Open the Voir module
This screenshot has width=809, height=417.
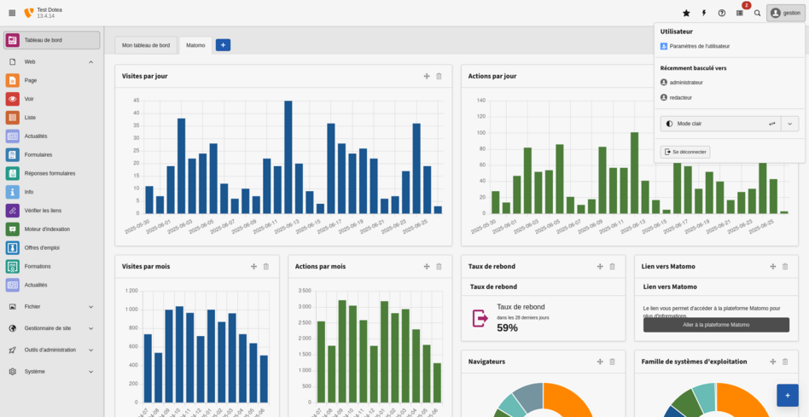pos(51,99)
